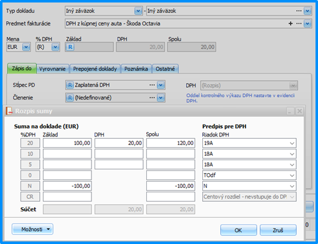
Task: Click the 10 %DPH rate button
Action: point(30,154)
